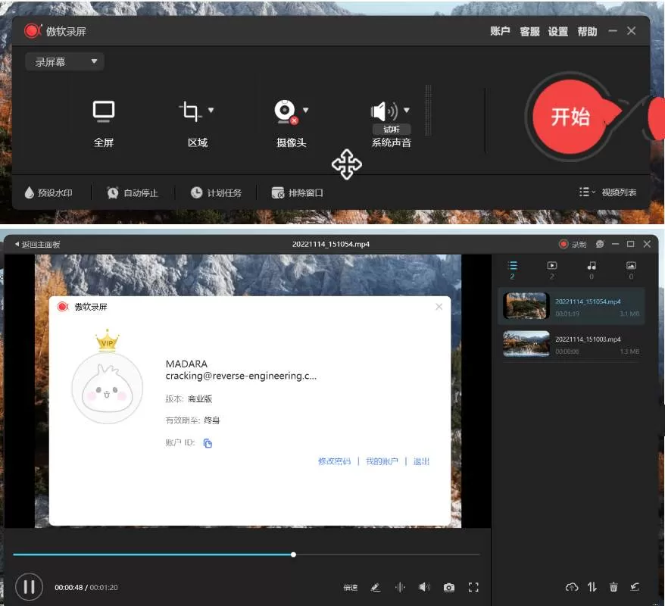665x606 pixels.
Task: Upload recording to the cloud
Action: point(572,587)
